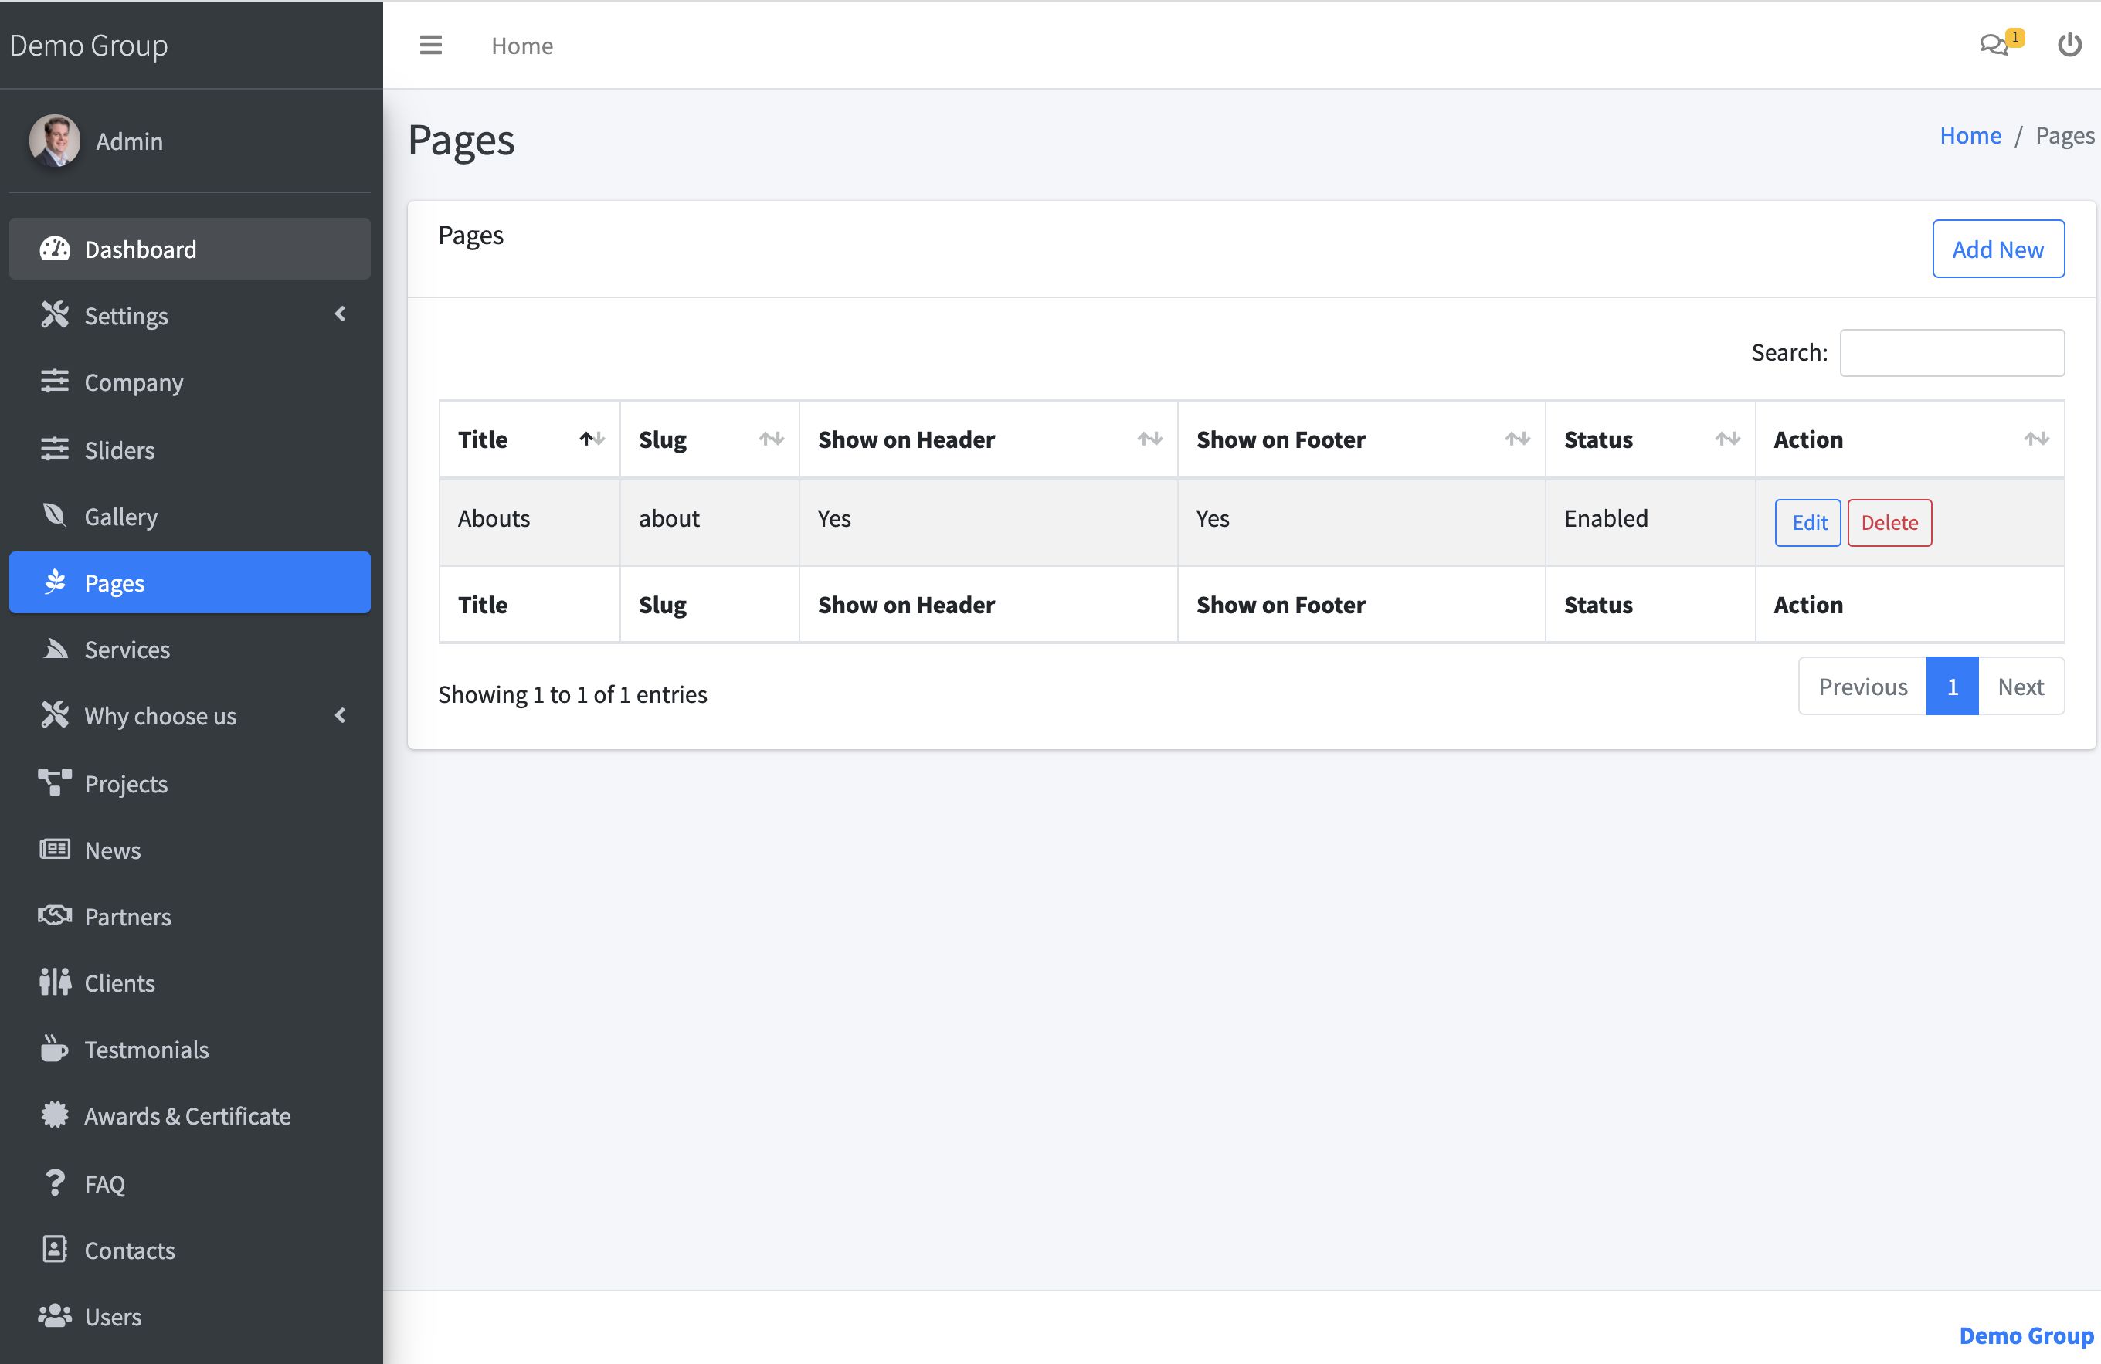This screenshot has width=2101, height=1364.
Task: Click the Gallery feather icon
Action: (55, 516)
